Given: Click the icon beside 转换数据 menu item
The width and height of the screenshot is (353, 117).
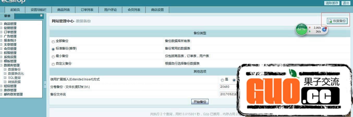Looking at the screenshot, I should coord(5,82).
